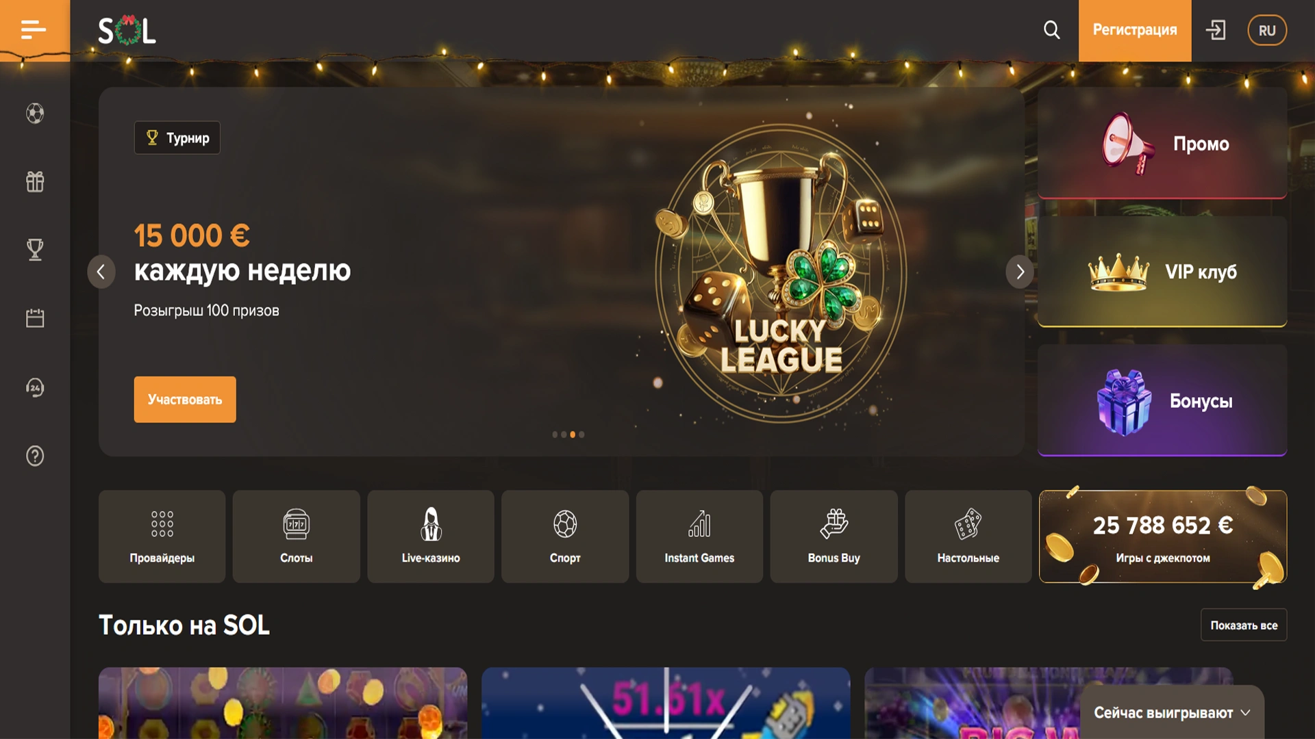This screenshot has width=1315, height=739.
Task: Select the trophy icon in the sidebar
Action: click(x=35, y=250)
